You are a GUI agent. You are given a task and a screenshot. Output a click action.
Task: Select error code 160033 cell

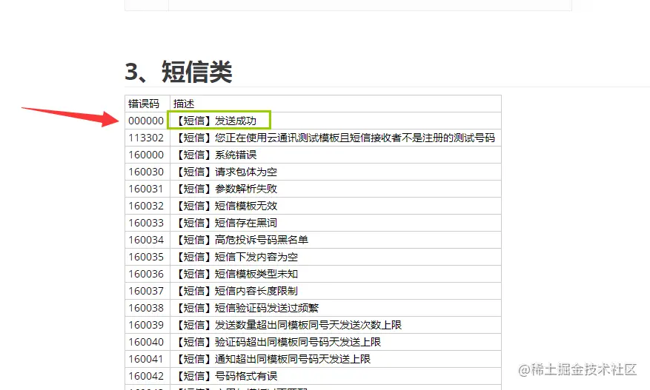click(146, 223)
